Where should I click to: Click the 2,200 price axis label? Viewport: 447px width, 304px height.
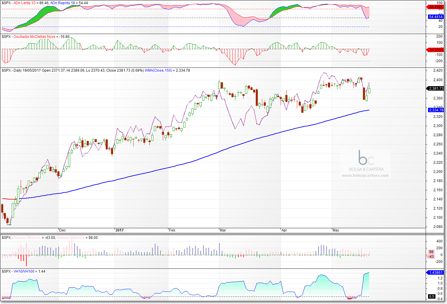438,172
